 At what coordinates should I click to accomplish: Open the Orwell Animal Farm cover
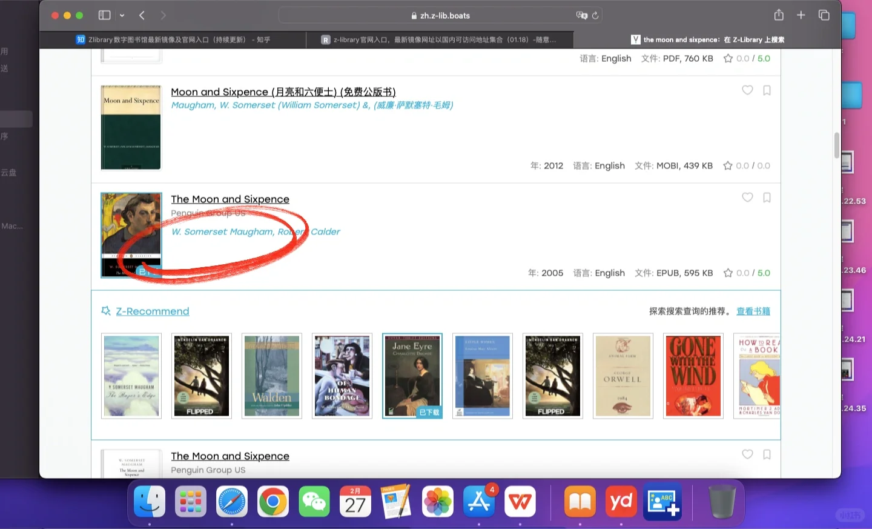pyautogui.click(x=623, y=376)
